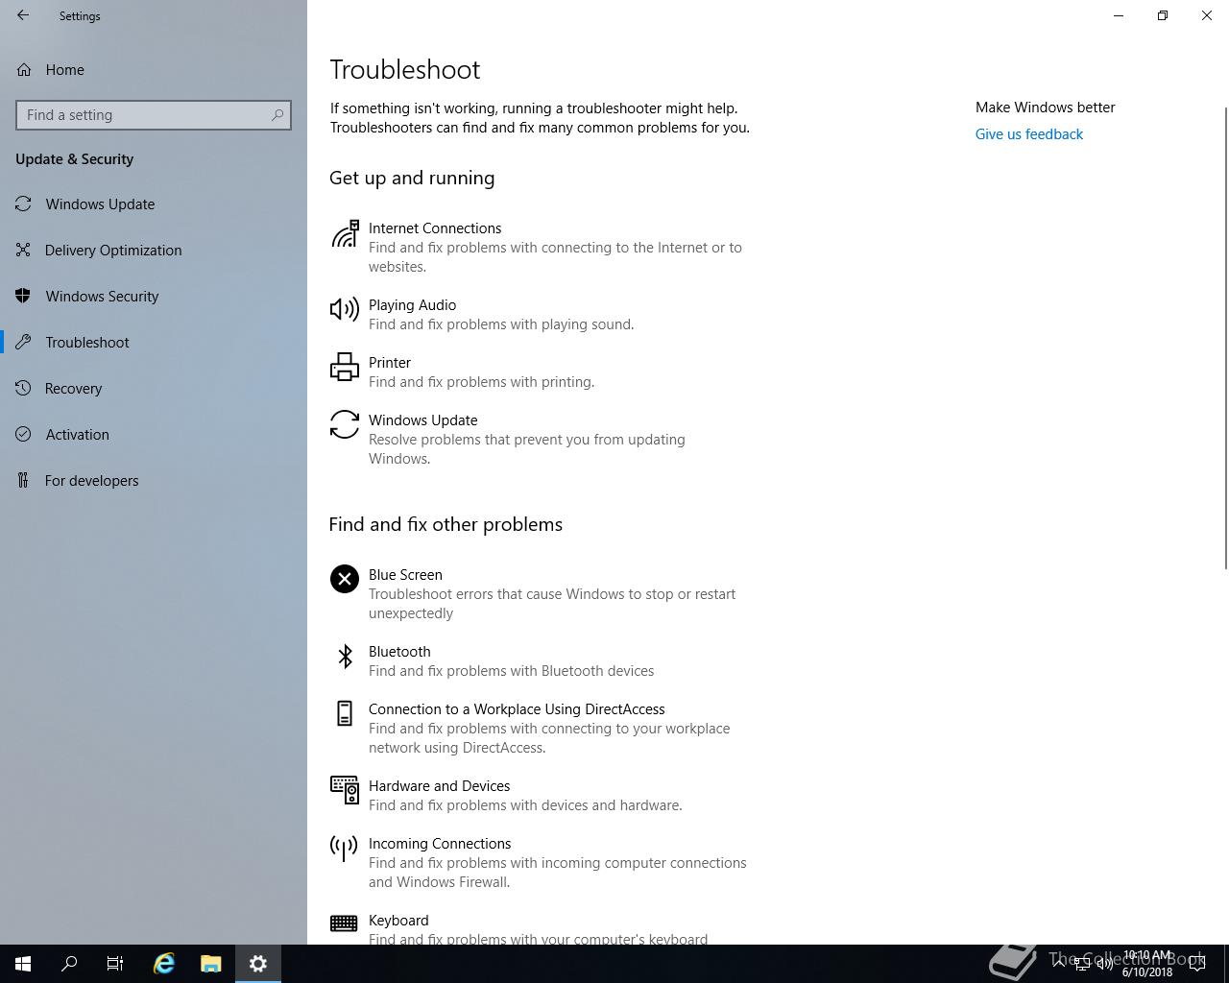Click the Windows Update sync icon in sidebar
This screenshot has height=983, width=1229.
[x=23, y=204]
